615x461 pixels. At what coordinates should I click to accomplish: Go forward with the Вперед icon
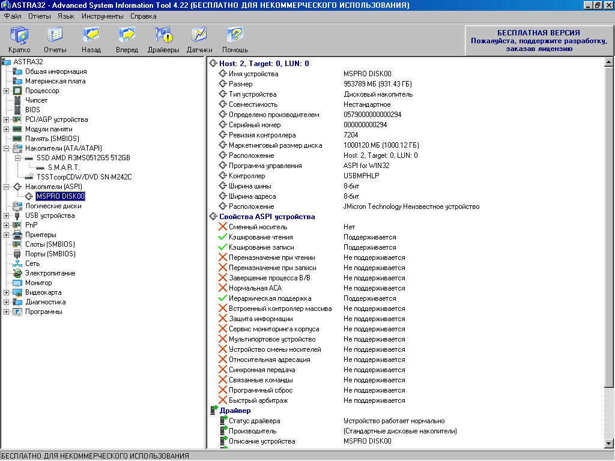click(127, 40)
